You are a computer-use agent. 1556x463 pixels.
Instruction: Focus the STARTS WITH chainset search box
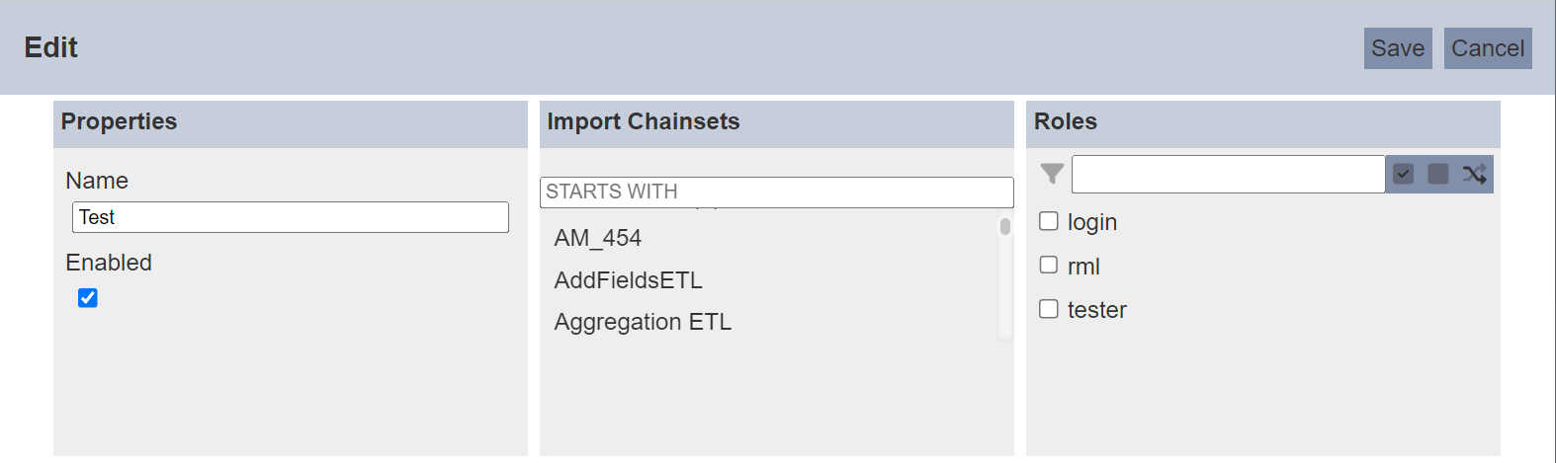(777, 192)
